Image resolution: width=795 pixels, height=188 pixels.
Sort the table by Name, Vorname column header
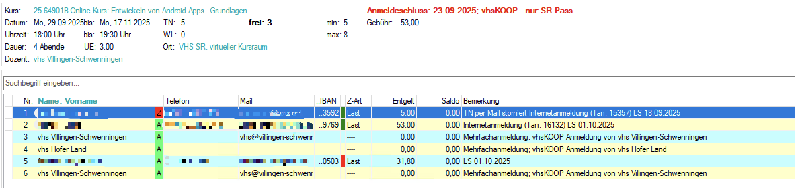tap(67, 101)
